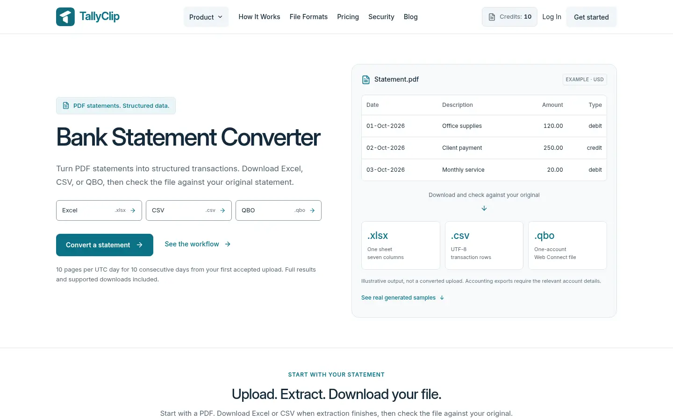The height and width of the screenshot is (420, 673).
Task: Click the EXAMPLE · USD badge
Action: point(585,79)
